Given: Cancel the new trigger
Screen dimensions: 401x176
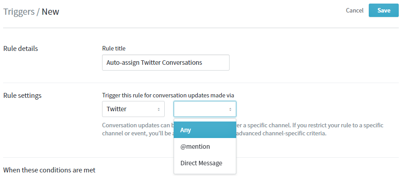Looking at the screenshot, I should pyautogui.click(x=354, y=10).
